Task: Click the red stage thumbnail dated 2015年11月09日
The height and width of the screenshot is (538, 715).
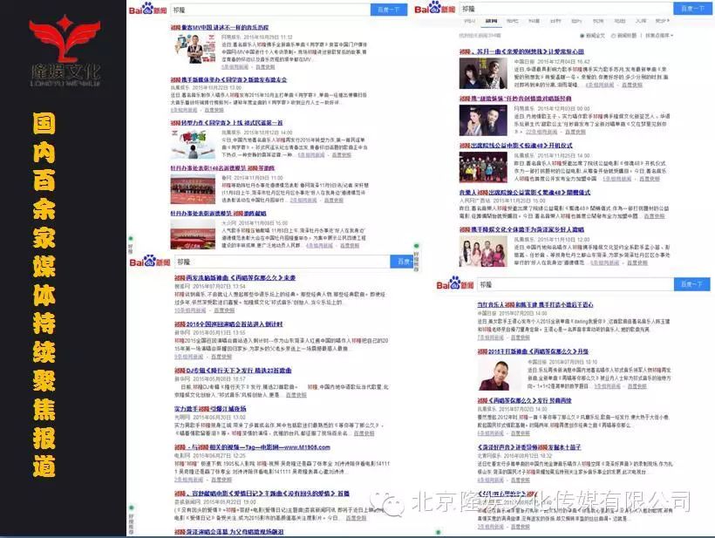Action: click(193, 188)
